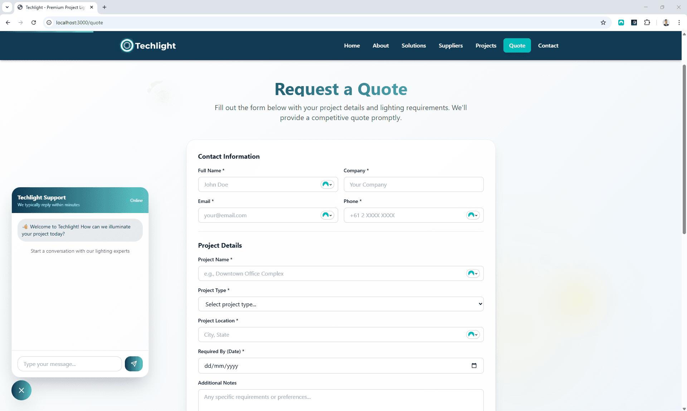The width and height of the screenshot is (687, 411).
Task: Click the Techlight logo icon
Action: click(x=126, y=45)
